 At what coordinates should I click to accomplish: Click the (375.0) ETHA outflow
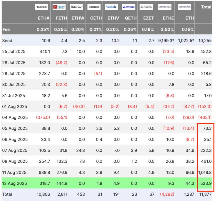point(43,118)
